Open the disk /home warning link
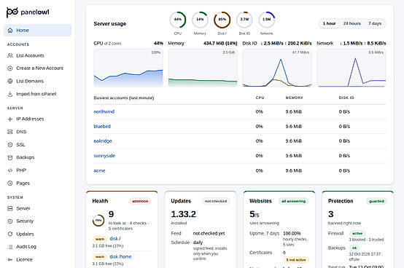This screenshot has height=268, width=404. pos(120,256)
